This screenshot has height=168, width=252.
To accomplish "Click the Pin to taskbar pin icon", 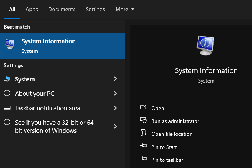I will point(143,160).
